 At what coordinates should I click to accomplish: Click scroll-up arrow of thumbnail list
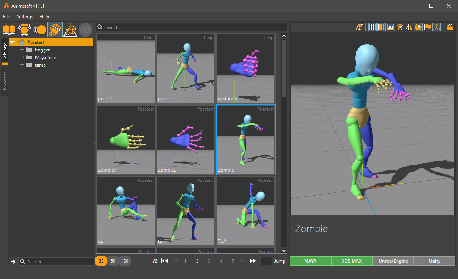coord(284,36)
